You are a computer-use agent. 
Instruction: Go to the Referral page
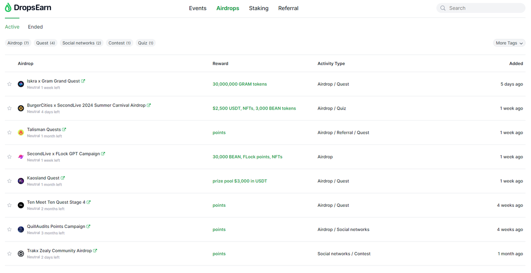[289, 8]
